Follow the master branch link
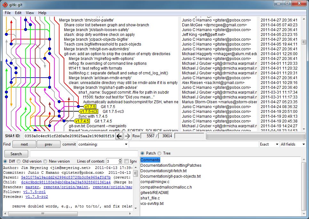This screenshot has height=219, width=309. 32,187
